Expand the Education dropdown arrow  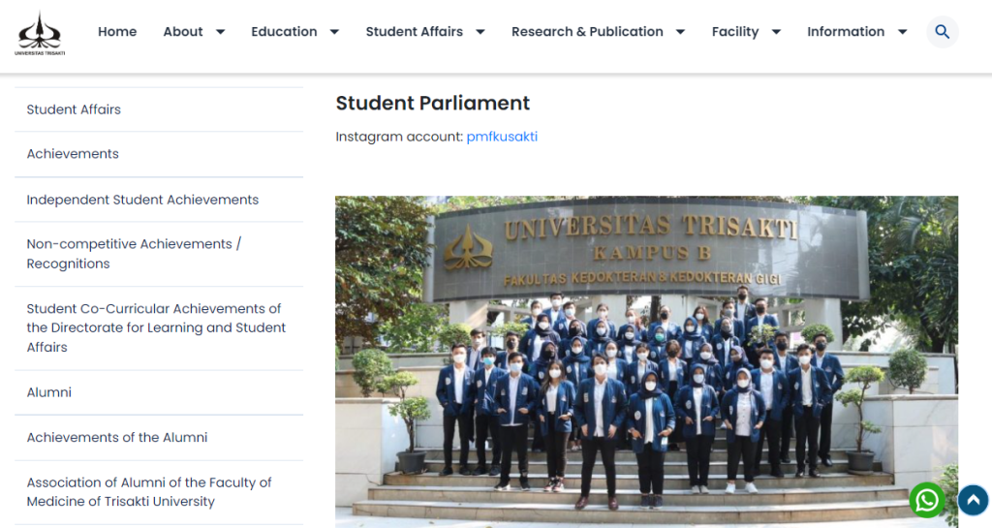click(x=334, y=32)
